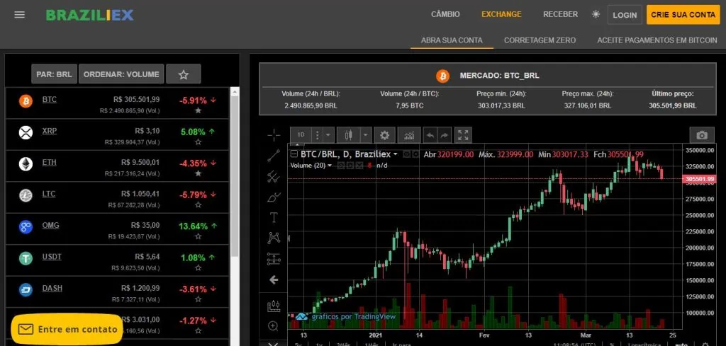The height and width of the screenshot is (346, 726).
Task: Click the Braziliex logo
Action: pos(89,16)
